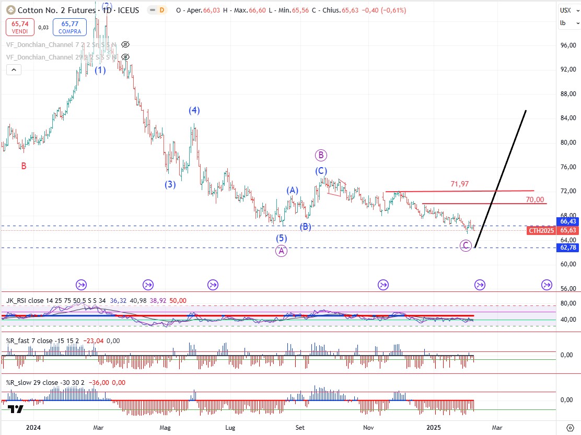Click the blue (B) wave label

pyautogui.click(x=305, y=227)
